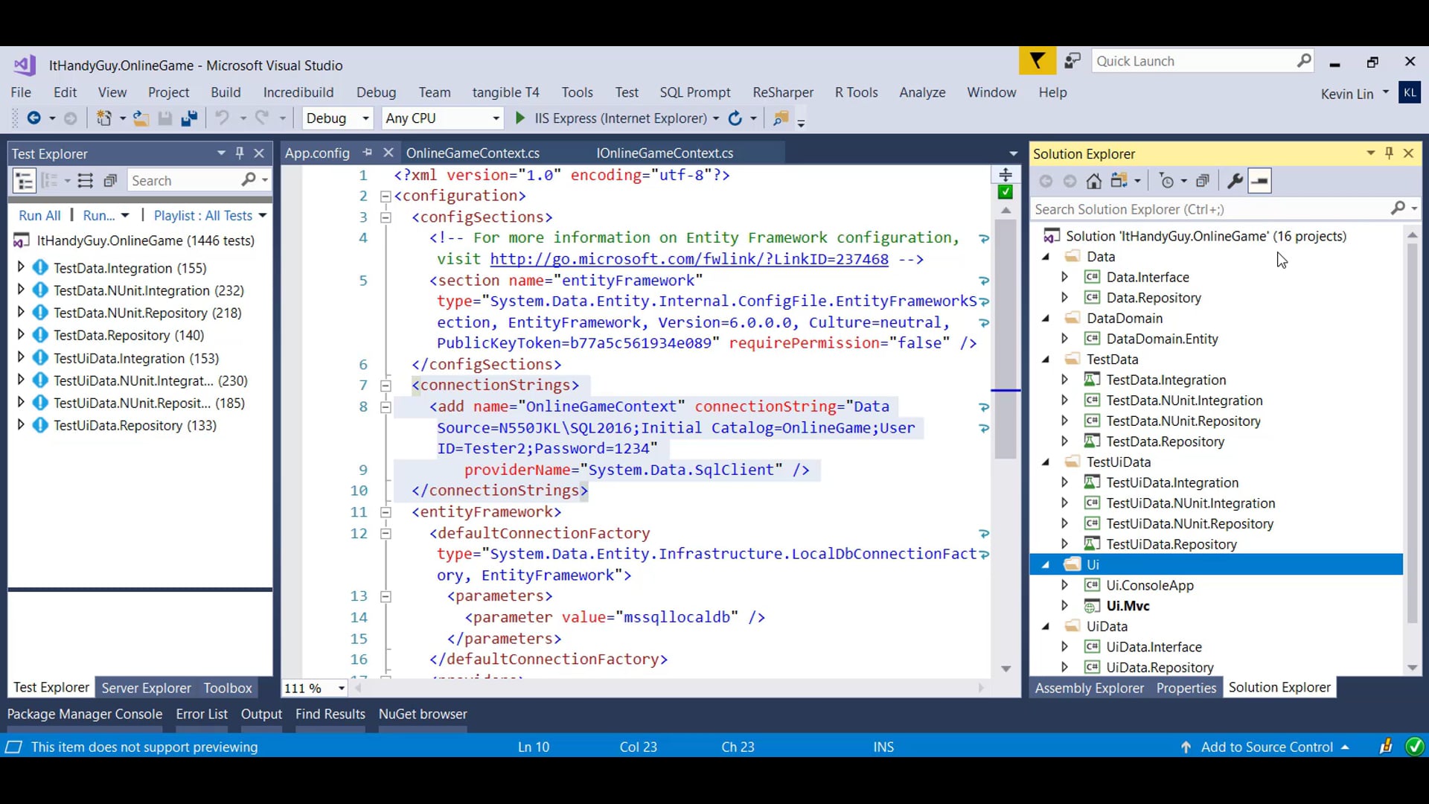Click the Collapse All icon in Solution Explorer
This screenshot has width=1429, height=804.
1202,181
